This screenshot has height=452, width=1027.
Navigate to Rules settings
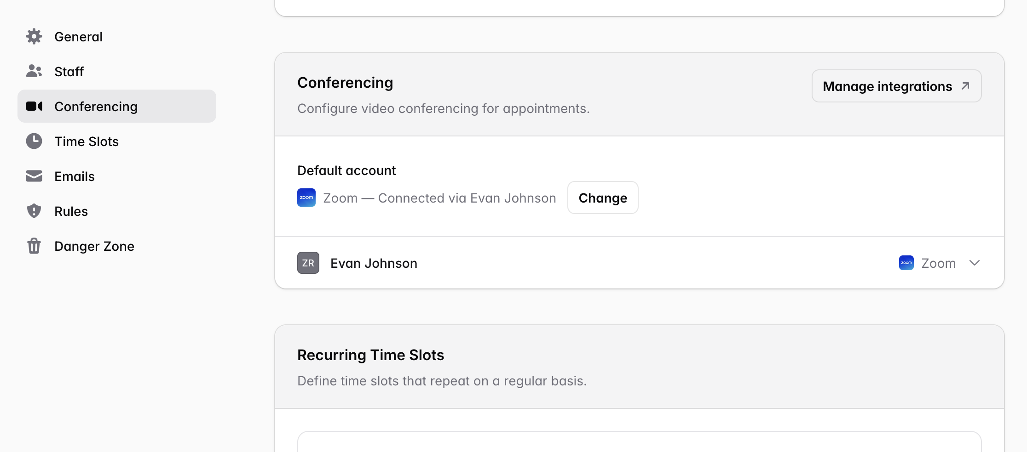point(71,211)
